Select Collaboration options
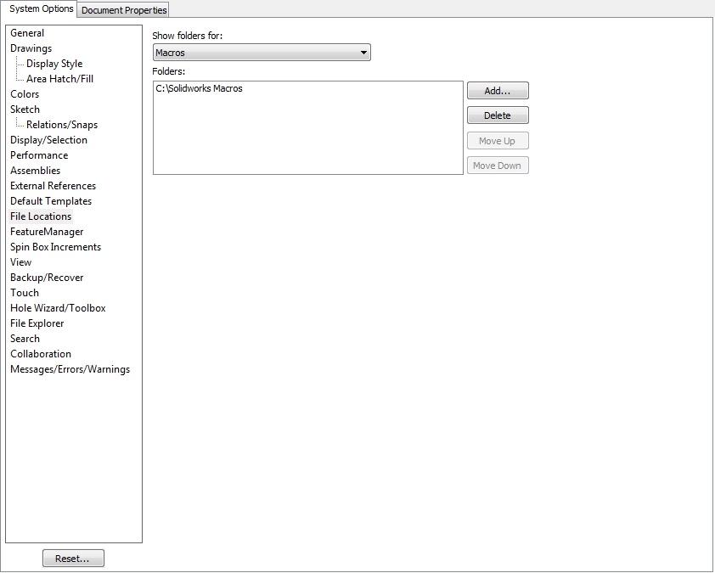Image resolution: width=715 pixels, height=573 pixels. point(41,354)
